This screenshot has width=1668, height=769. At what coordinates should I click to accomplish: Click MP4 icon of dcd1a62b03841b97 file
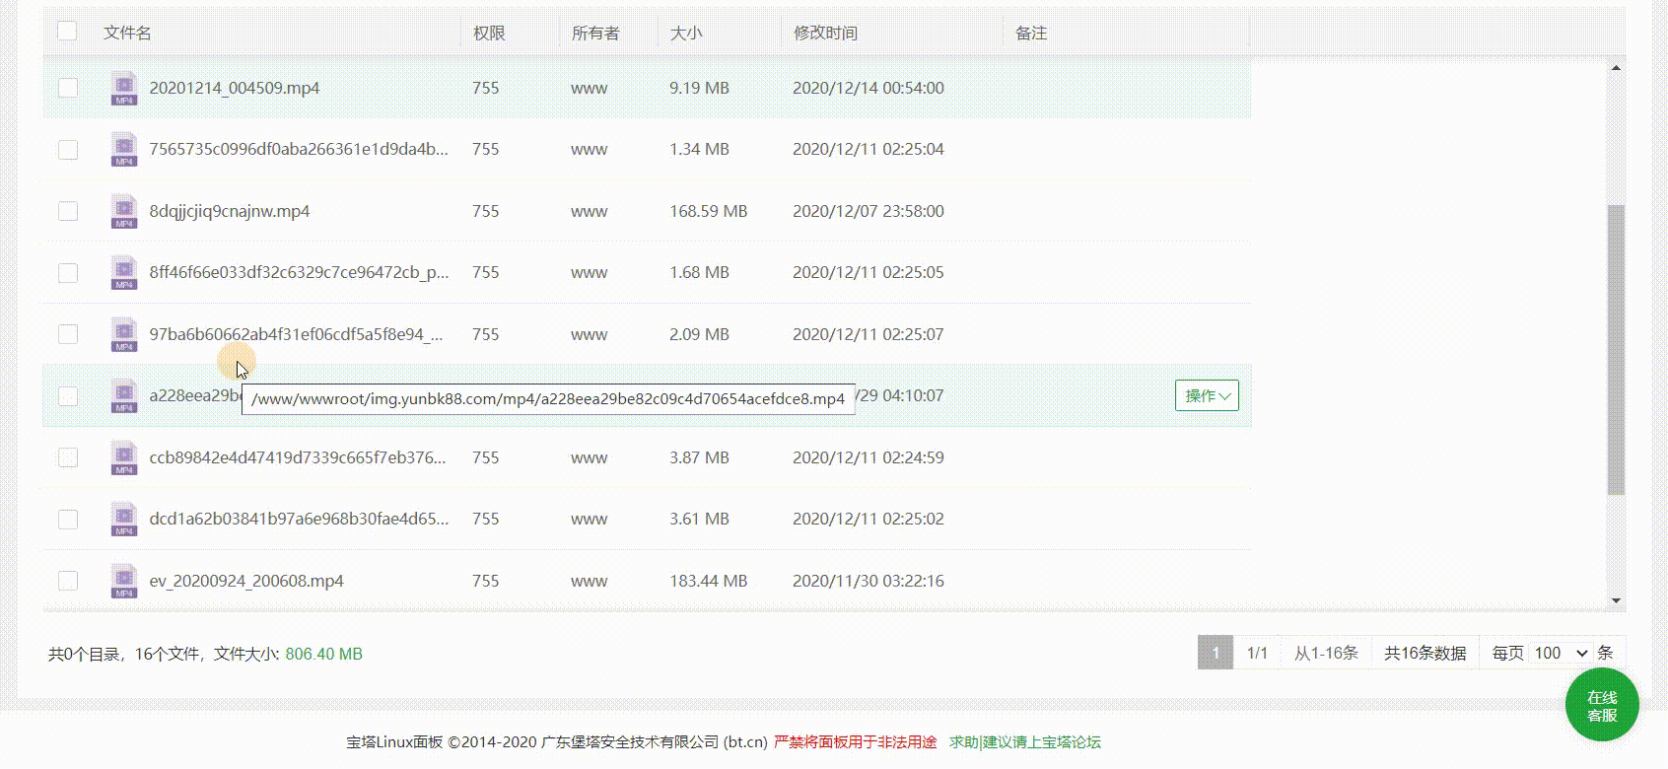click(x=124, y=520)
